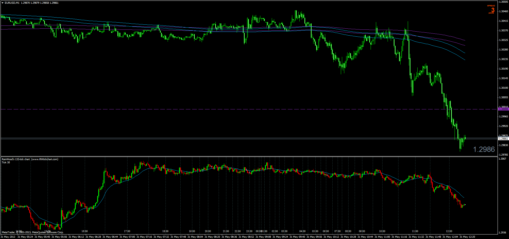This screenshot has width=509, height=239.
Task: Click the current price tag 1.29861
Action: tap(503, 139)
